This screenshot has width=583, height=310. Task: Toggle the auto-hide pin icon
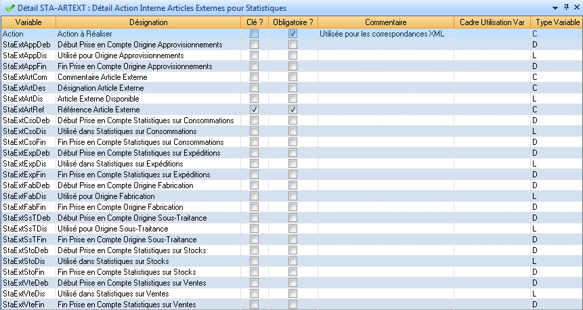(566, 7)
